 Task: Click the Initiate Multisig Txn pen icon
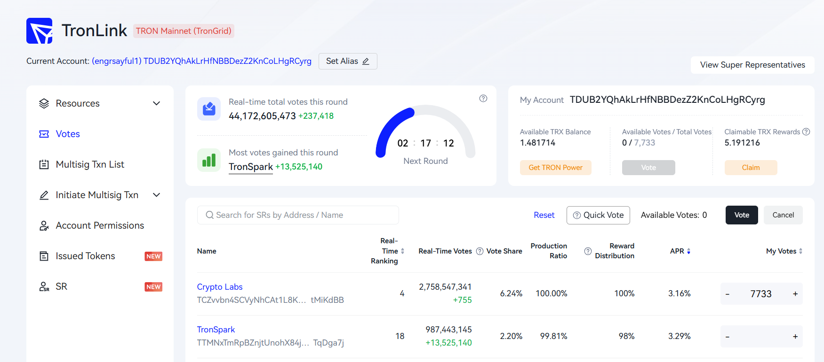click(x=44, y=195)
